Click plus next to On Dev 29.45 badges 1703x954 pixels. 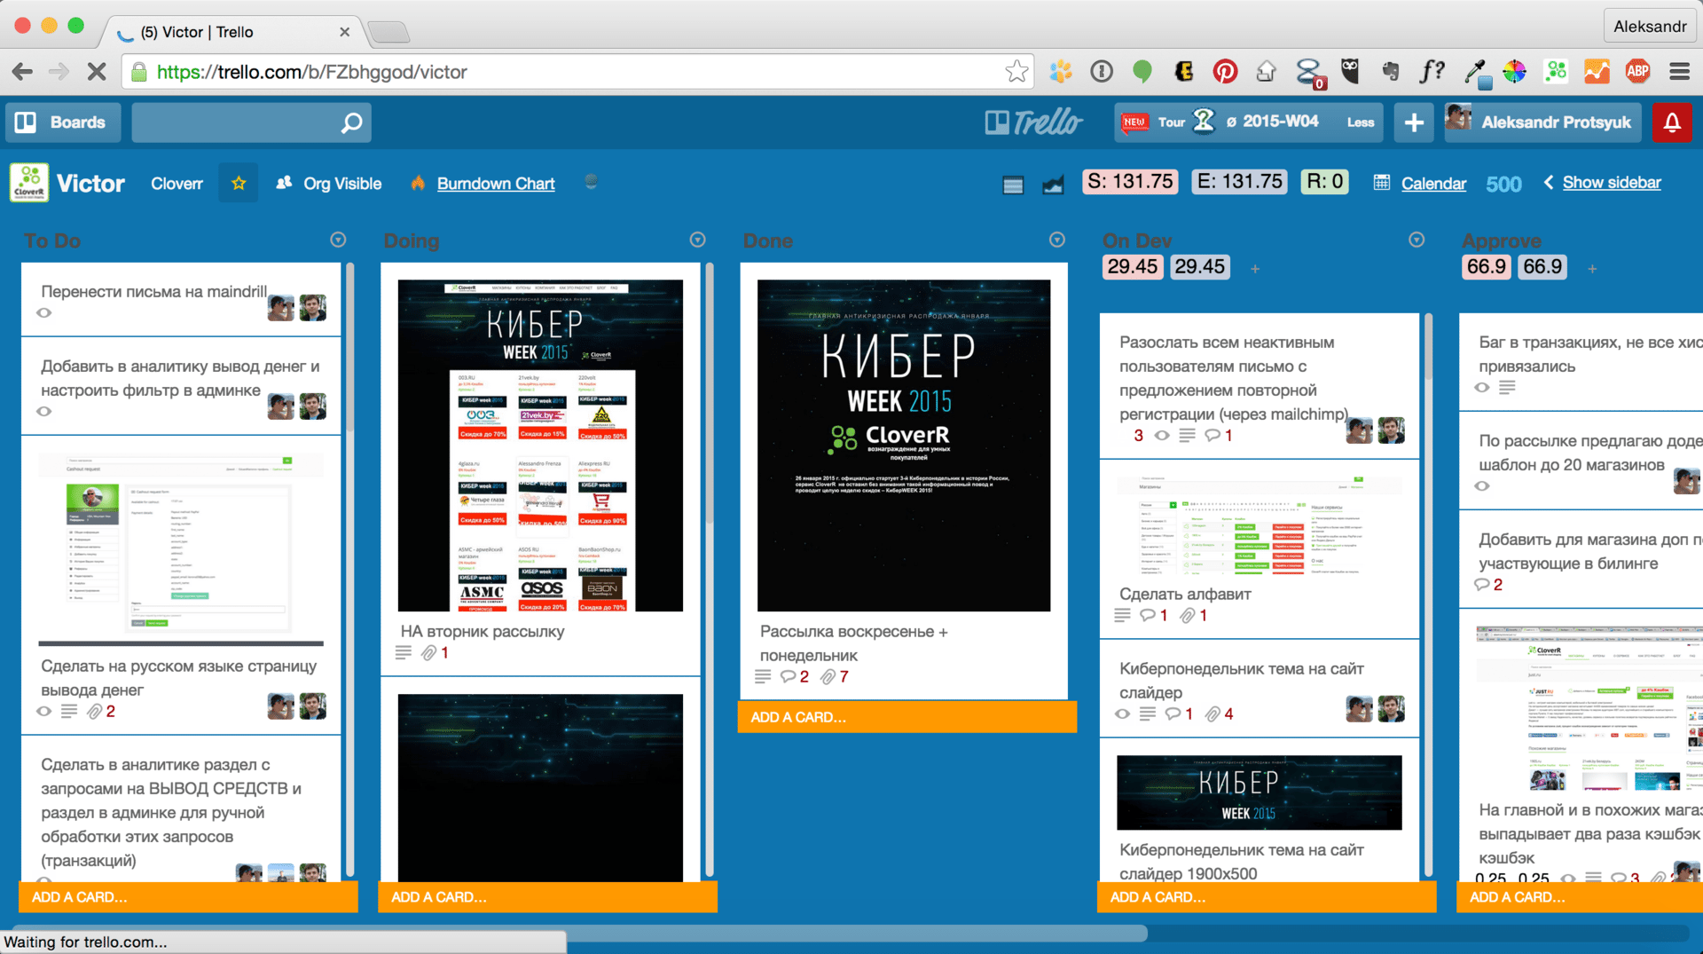(1255, 269)
